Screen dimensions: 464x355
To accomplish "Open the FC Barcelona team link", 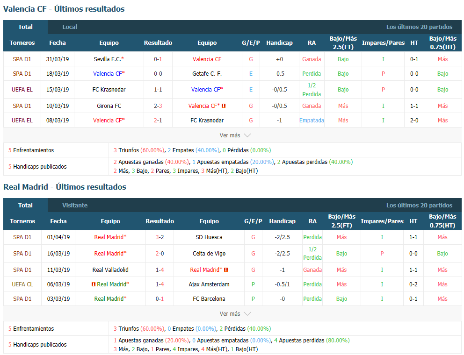I will pos(209,299).
